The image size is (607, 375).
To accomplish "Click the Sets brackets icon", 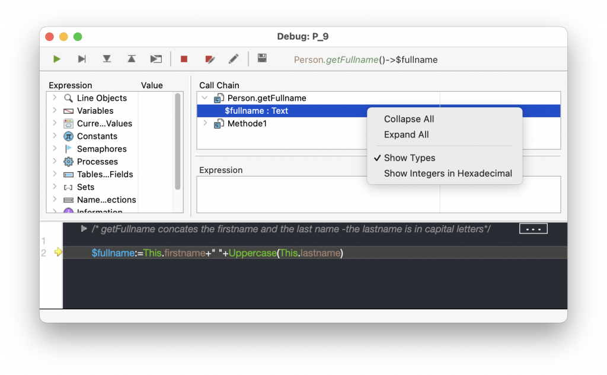I will (x=68, y=187).
